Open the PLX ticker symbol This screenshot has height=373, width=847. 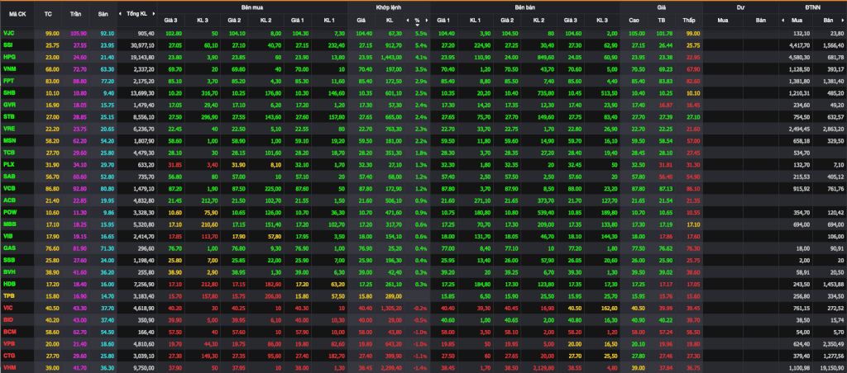pos(8,164)
